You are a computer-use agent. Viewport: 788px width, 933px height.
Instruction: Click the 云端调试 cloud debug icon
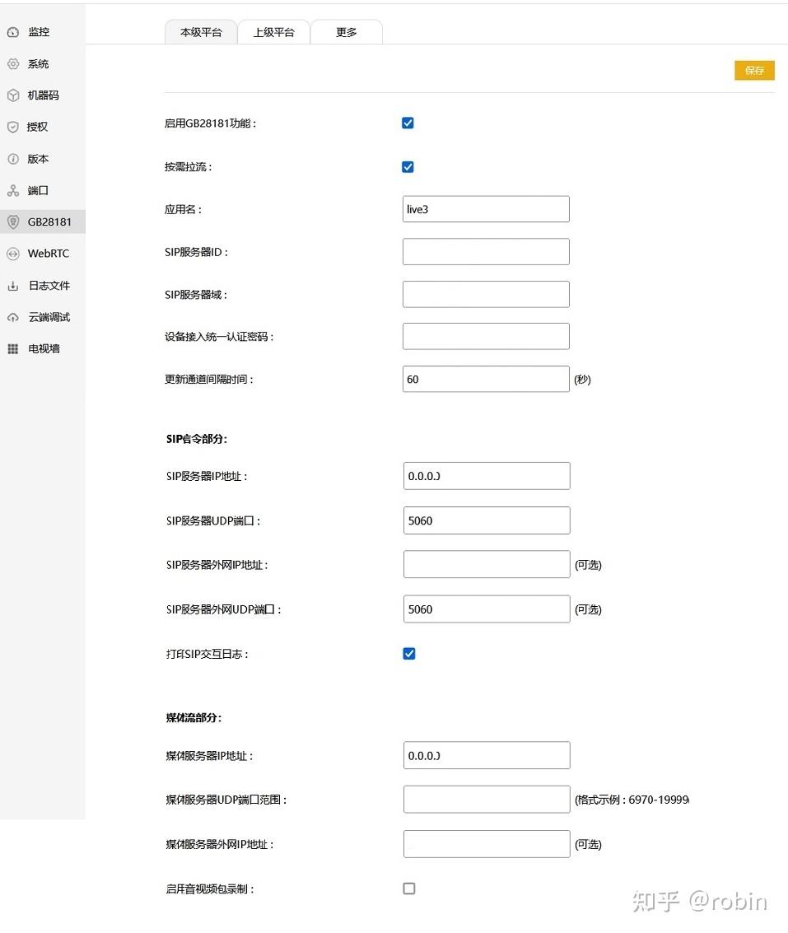(x=44, y=316)
